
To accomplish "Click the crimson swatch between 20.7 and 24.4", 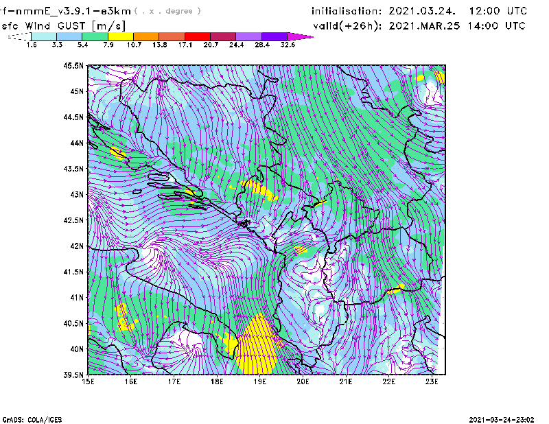I will 223,36.
